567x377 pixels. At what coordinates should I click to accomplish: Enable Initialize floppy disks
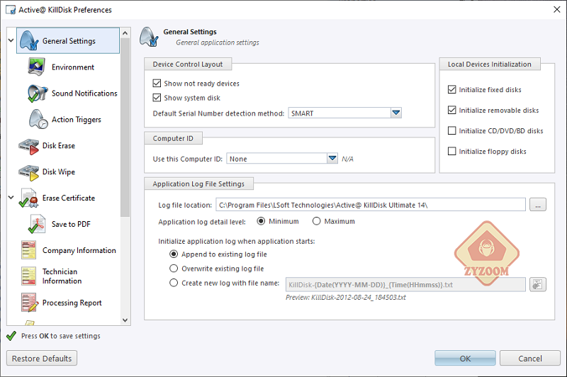(451, 151)
